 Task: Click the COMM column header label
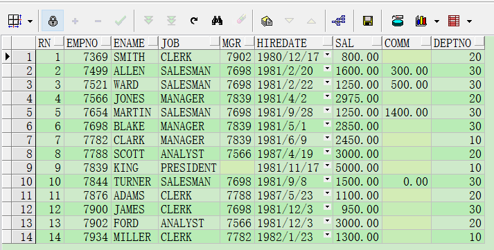[x=397, y=43]
